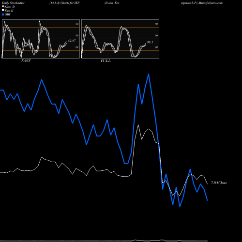Image resolution: width=242 pixels, height=242 pixels.
Task: Click the 80 level label in FAST chart
Action: (77, 24)
